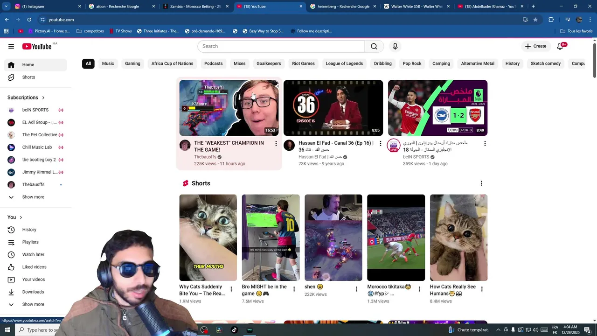The height and width of the screenshot is (336, 597).
Task: Open the Create button
Action: tap(535, 46)
